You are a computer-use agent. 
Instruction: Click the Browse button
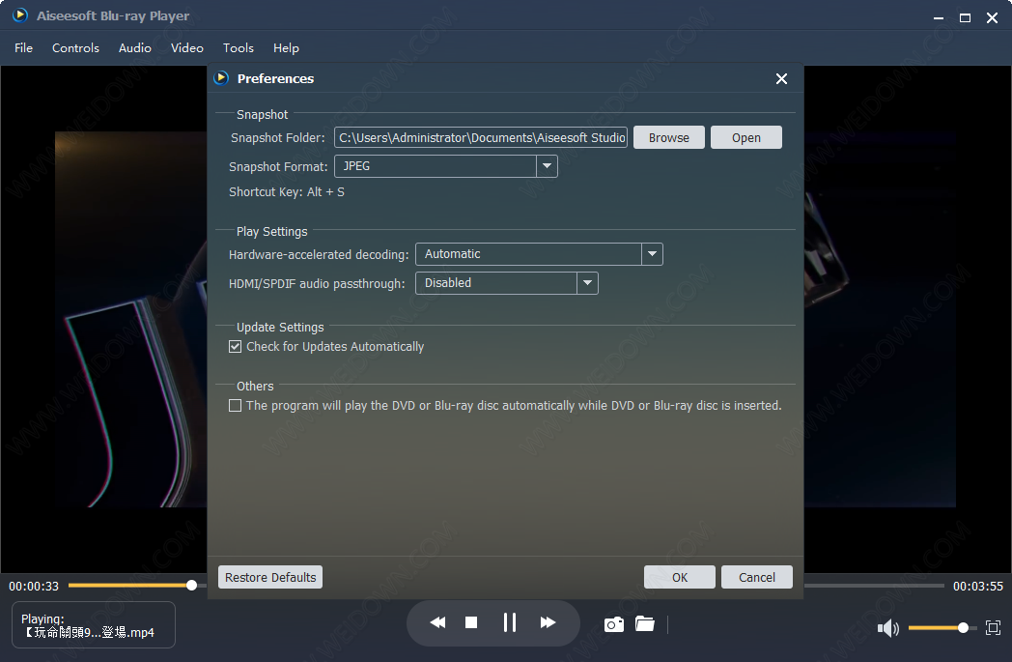668,138
